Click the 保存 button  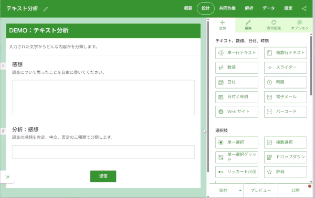223,190
